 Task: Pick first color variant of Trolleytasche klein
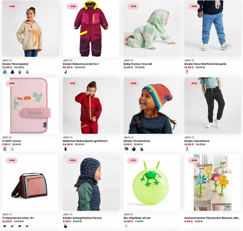pos(5,226)
